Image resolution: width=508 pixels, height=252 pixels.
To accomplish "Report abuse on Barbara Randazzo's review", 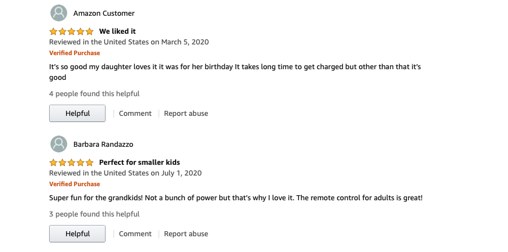I will (186, 233).
